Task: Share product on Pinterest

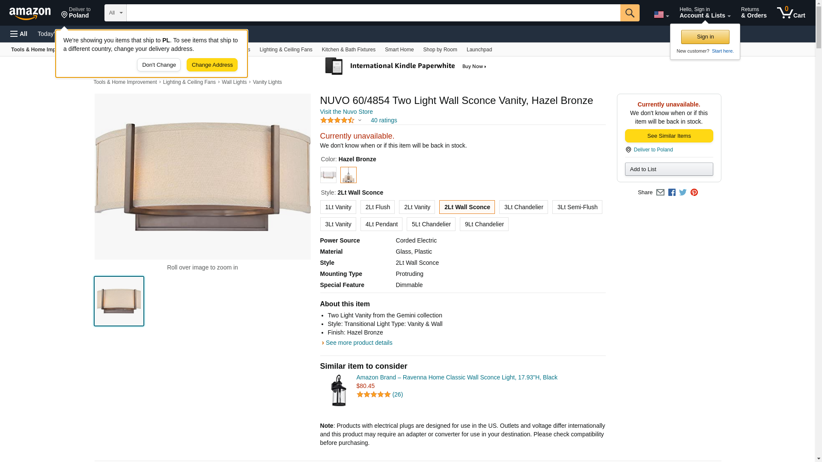Action: coord(694,192)
